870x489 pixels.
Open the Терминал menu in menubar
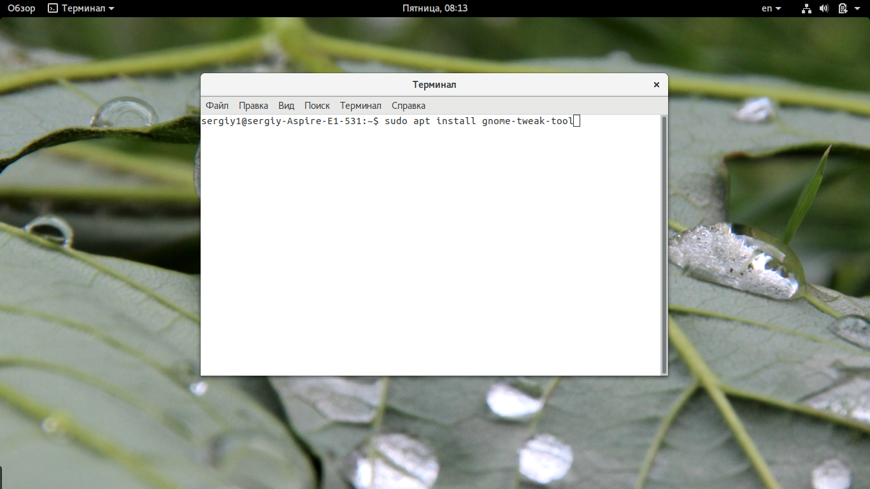point(360,106)
